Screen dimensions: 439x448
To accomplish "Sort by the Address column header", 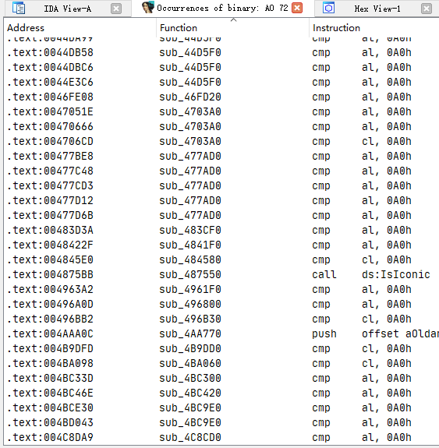I will click(80, 28).
